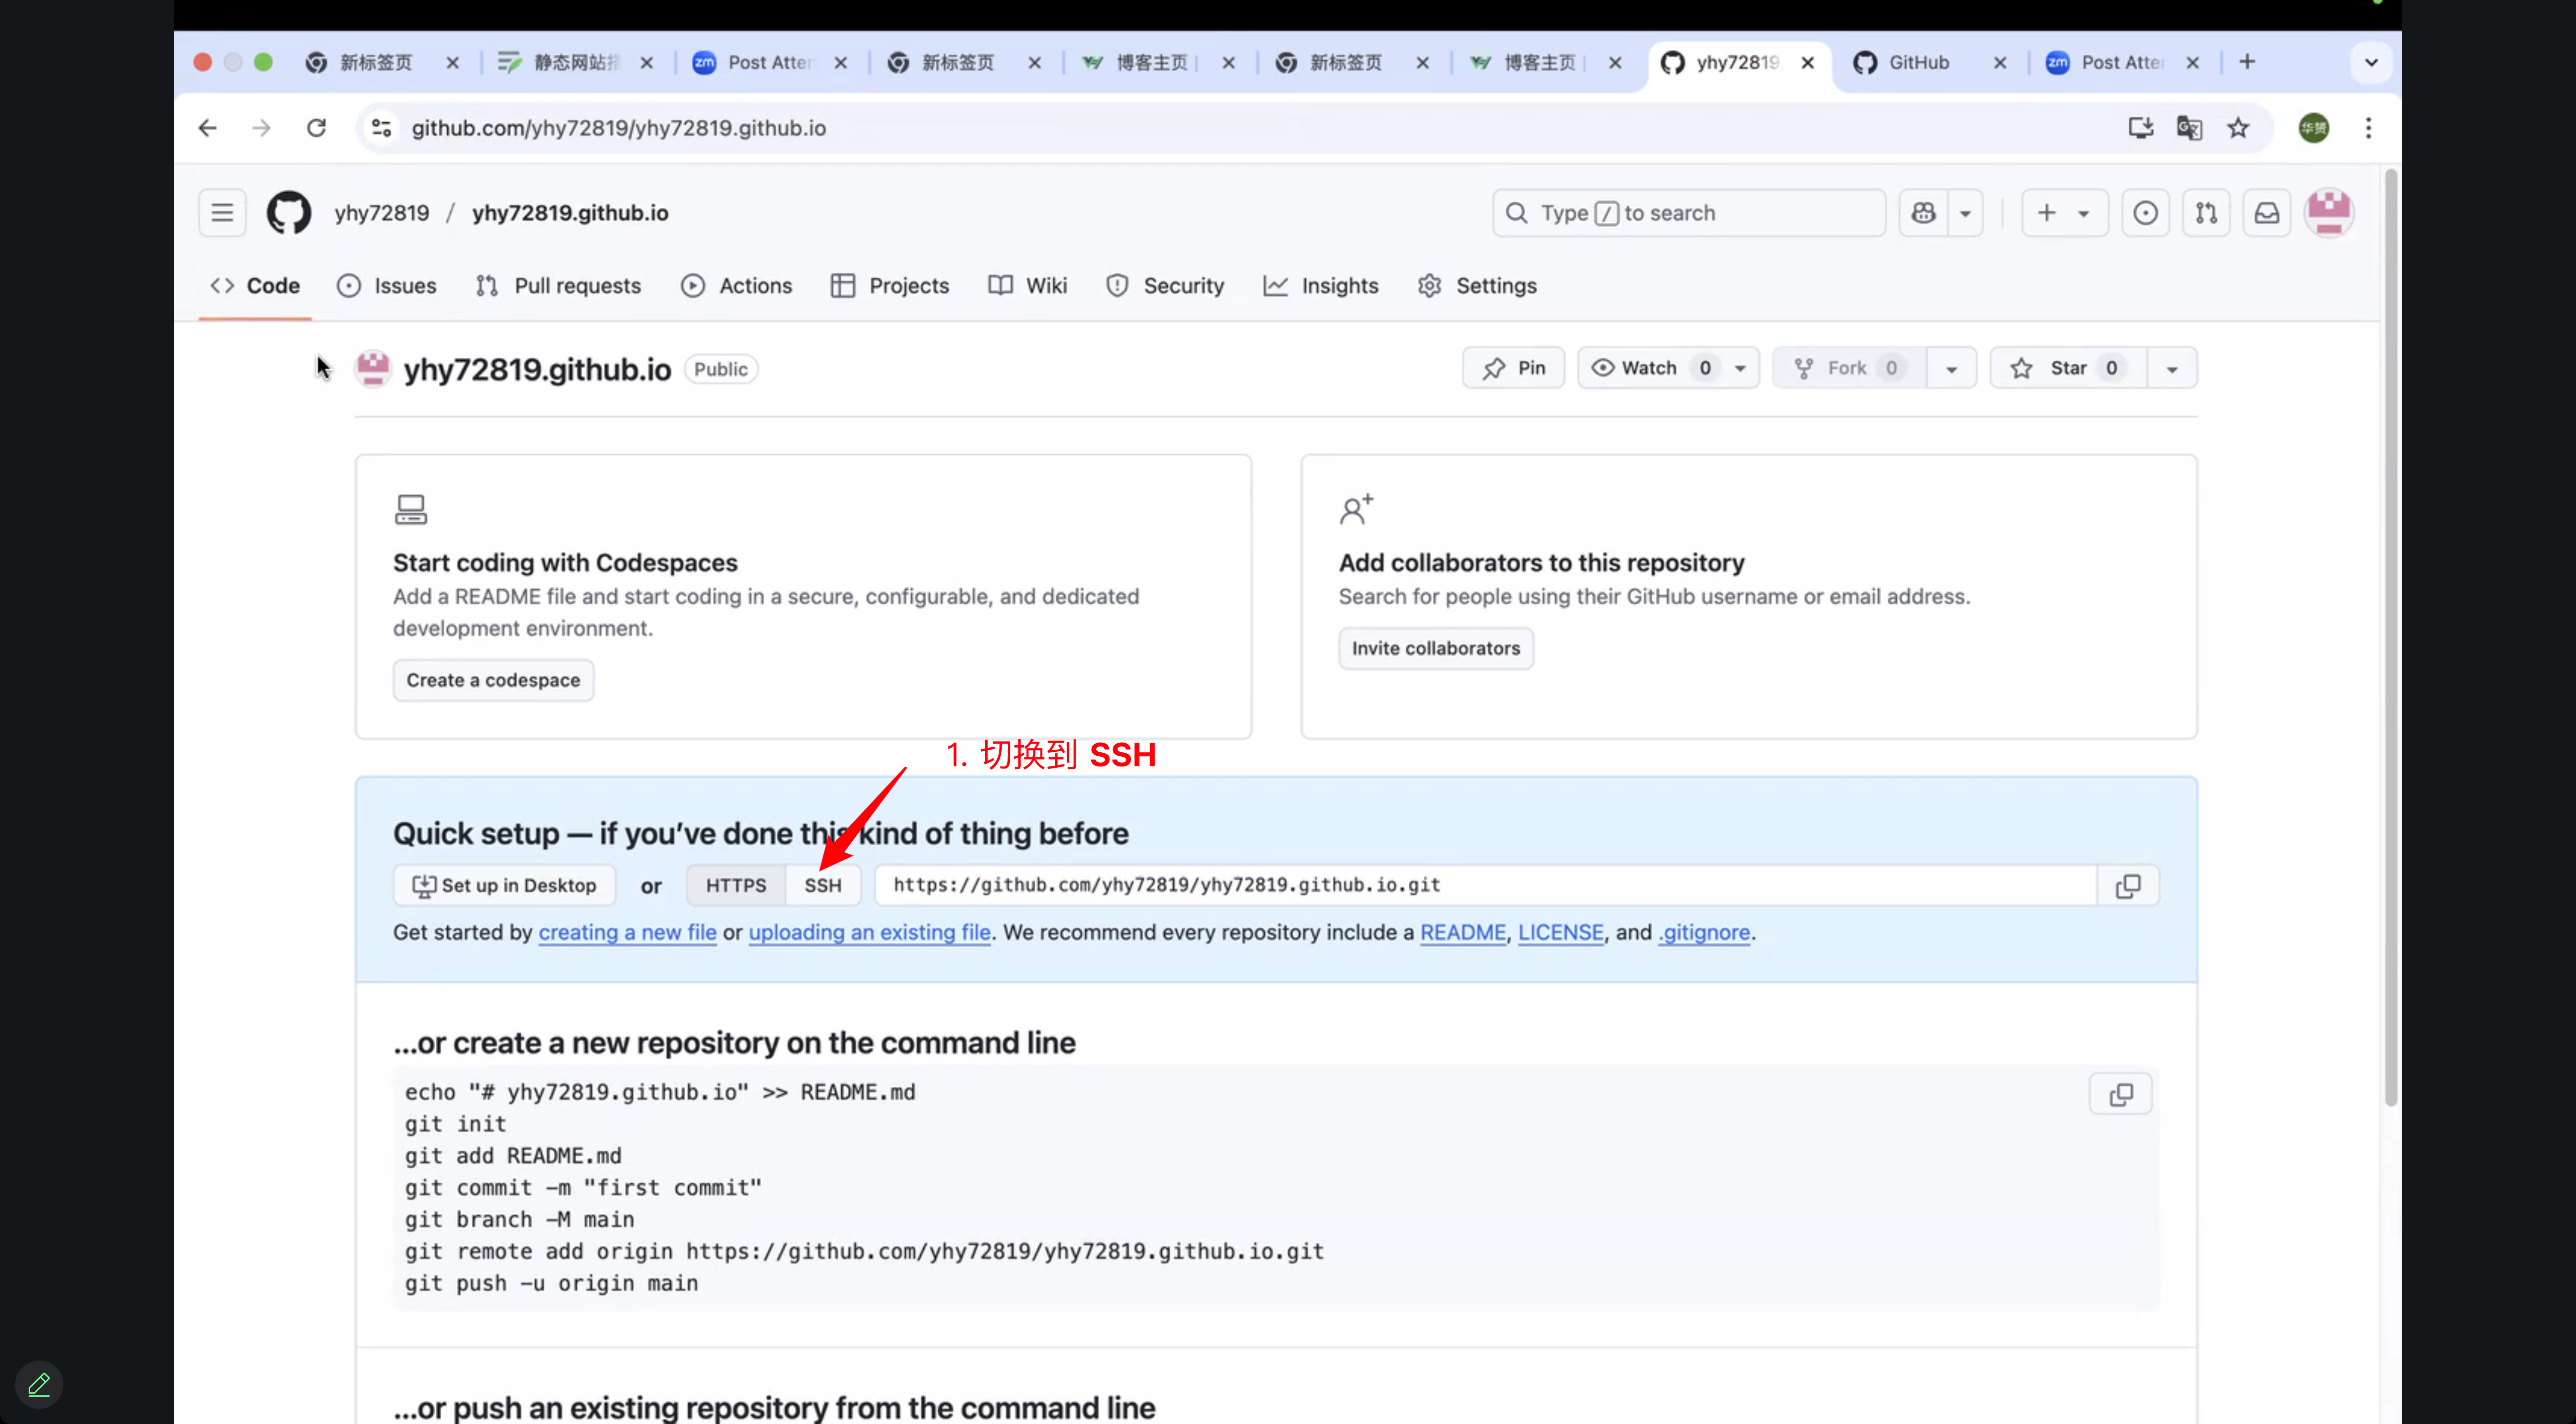This screenshot has height=1424, width=2576.
Task: Close the yhy72819 GitHub tab
Action: point(1808,62)
